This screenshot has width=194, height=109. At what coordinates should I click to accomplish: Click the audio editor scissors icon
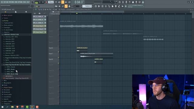click(x=123, y=2)
